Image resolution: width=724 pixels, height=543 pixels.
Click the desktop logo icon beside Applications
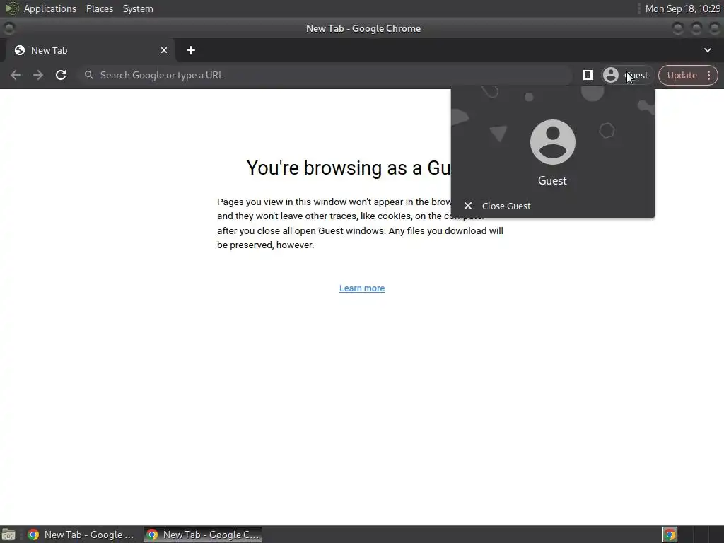[11, 8]
